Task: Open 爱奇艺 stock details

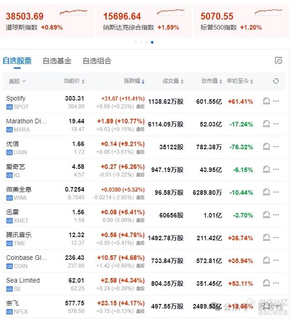Action: tap(15, 167)
